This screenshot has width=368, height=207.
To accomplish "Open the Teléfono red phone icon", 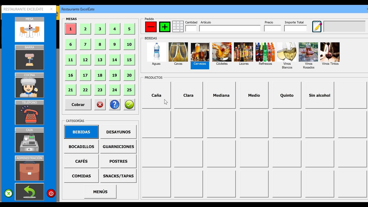I will 29,115.
